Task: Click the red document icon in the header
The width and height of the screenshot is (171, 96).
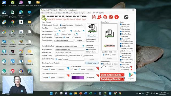Action: [94, 17]
